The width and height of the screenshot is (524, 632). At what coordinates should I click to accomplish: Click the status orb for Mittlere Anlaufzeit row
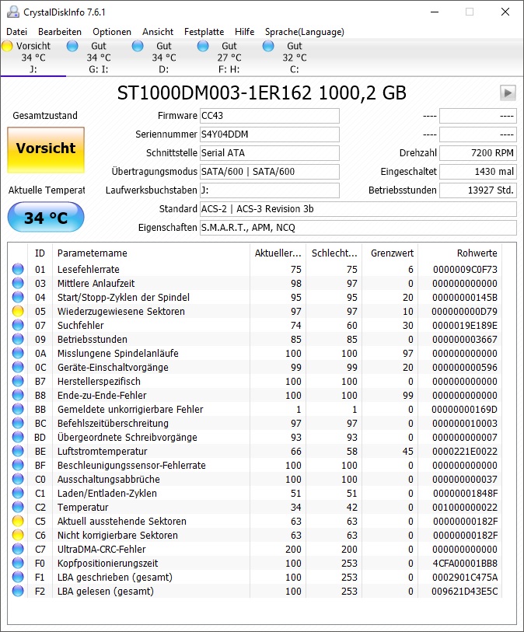pos(18,284)
